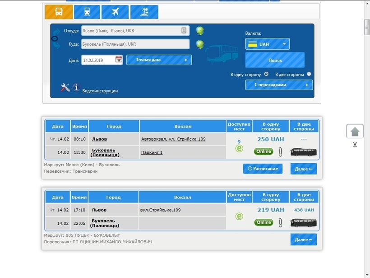Open the train tickets tab
Image resolution: width=370 pixels, height=278 pixels.
(87, 12)
